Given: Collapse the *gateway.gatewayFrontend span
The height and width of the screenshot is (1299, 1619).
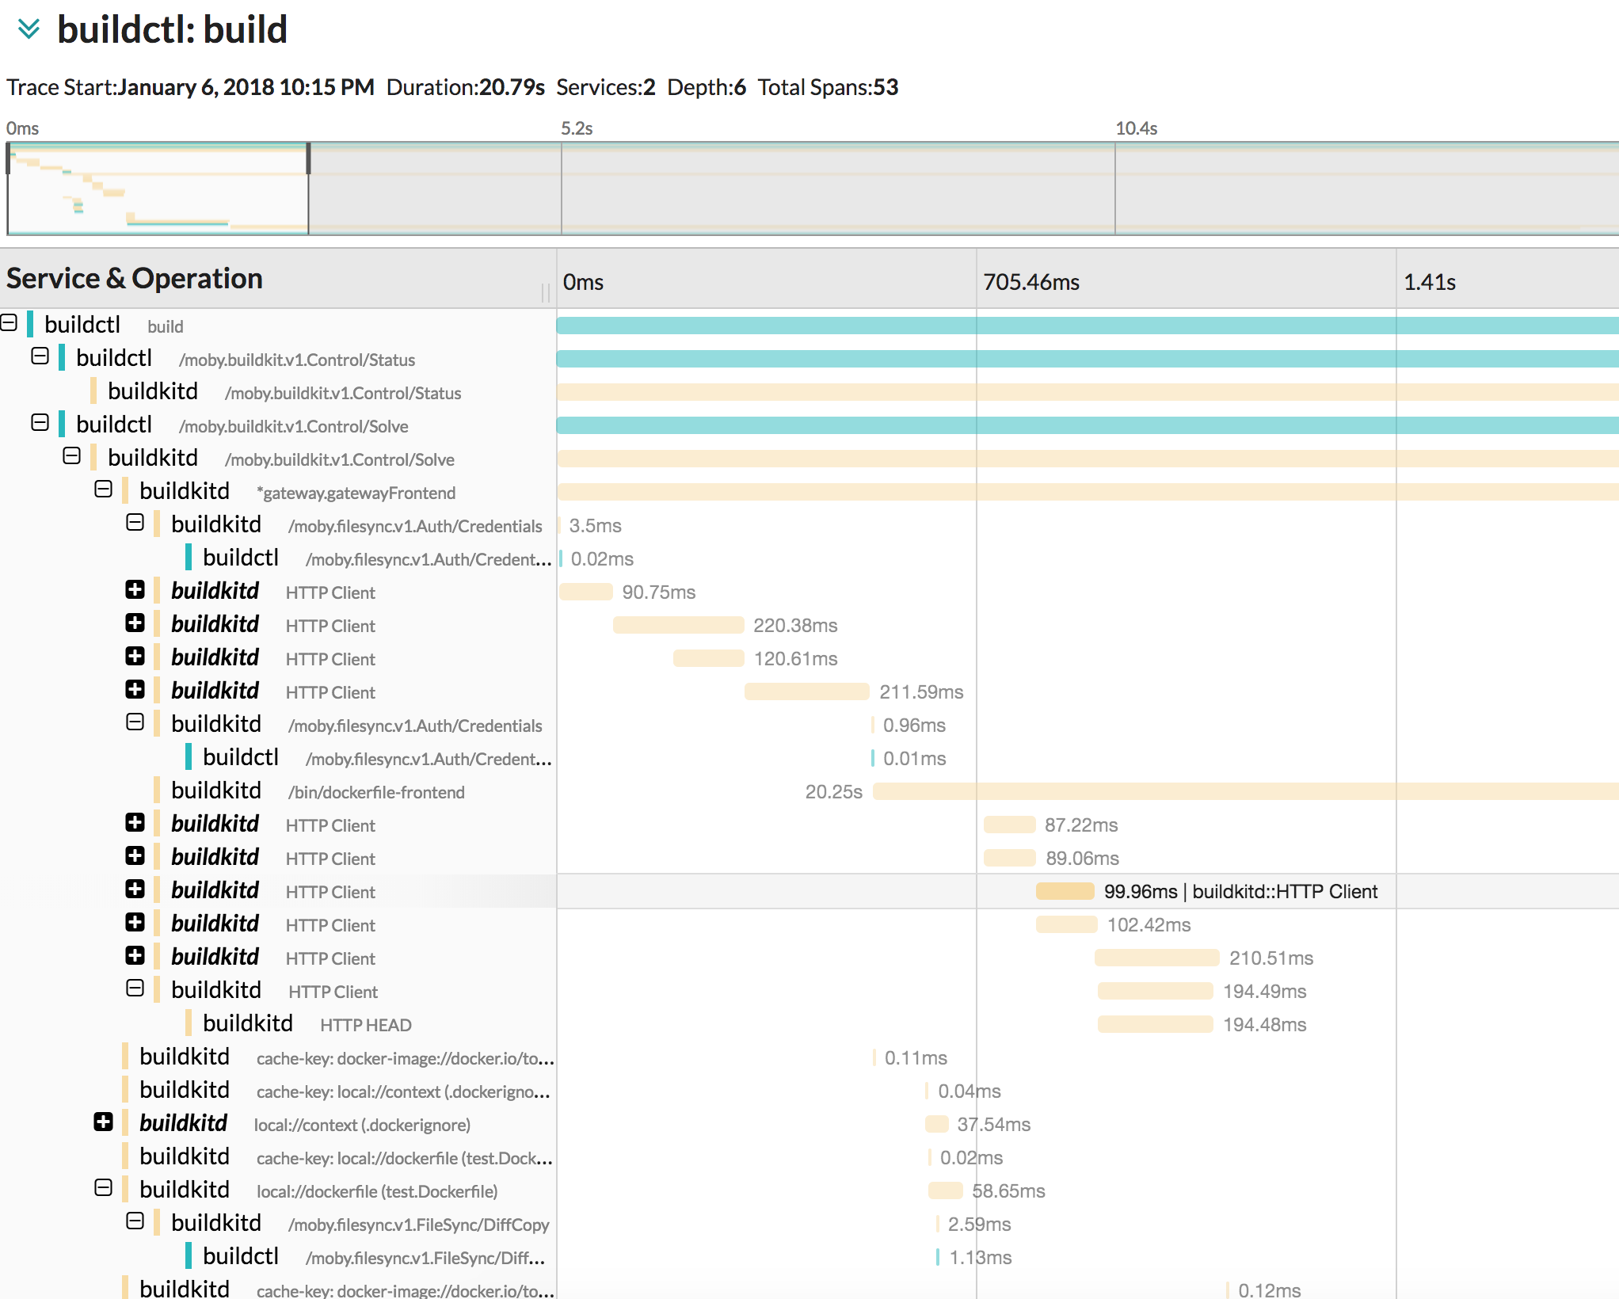Looking at the screenshot, I should pos(102,491).
